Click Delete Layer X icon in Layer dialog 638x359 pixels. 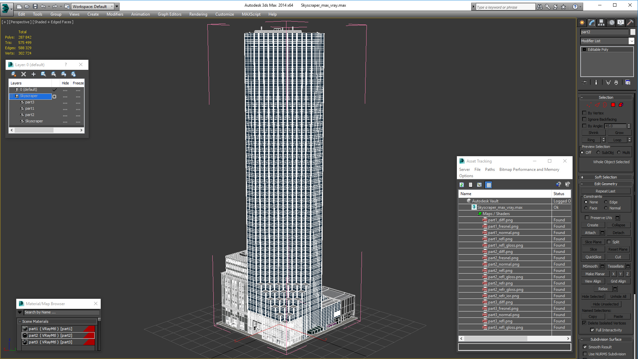(x=24, y=74)
